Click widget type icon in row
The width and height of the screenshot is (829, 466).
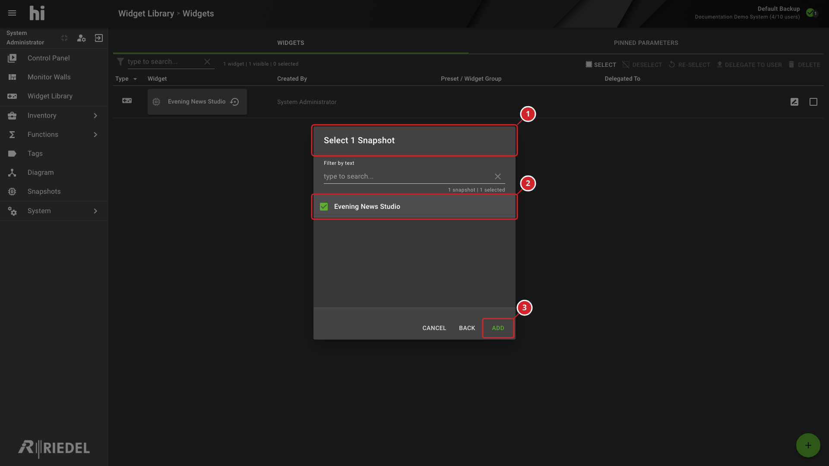coord(127,101)
